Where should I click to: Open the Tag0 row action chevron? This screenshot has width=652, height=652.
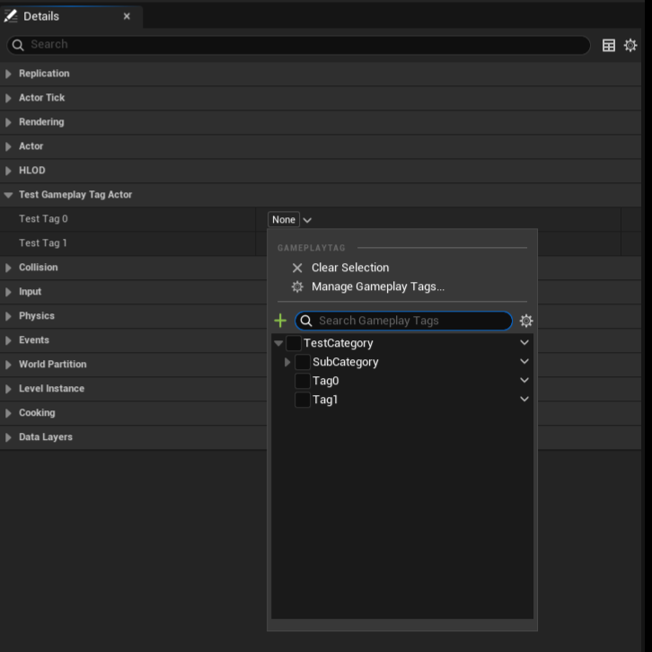coord(524,380)
